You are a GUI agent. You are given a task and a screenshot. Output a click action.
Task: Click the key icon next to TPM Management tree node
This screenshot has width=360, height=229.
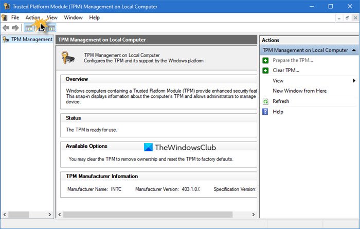click(6, 40)
